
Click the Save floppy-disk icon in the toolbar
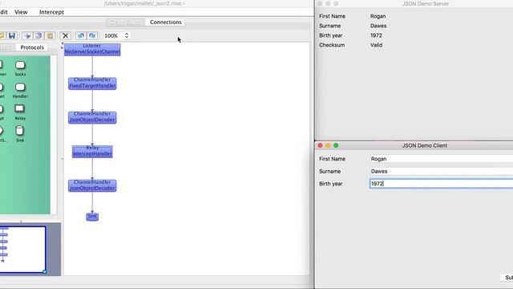12,35
